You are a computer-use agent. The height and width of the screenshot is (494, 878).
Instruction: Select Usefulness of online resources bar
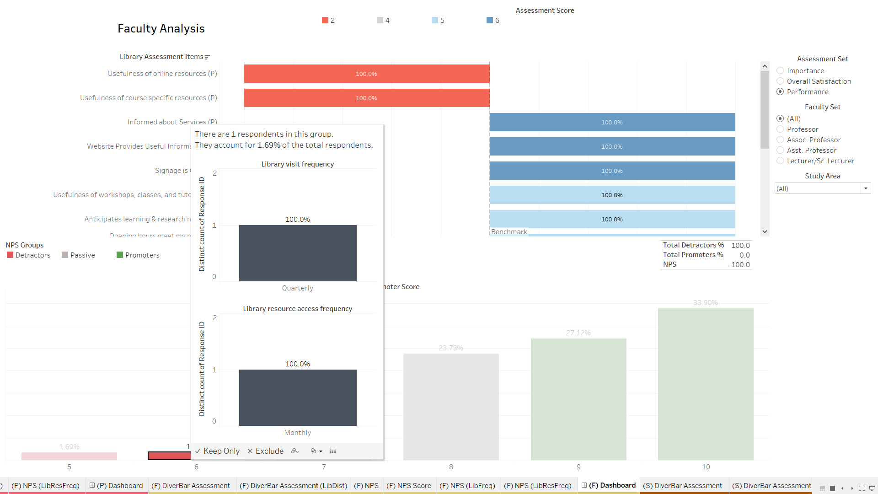coord(367,74)
